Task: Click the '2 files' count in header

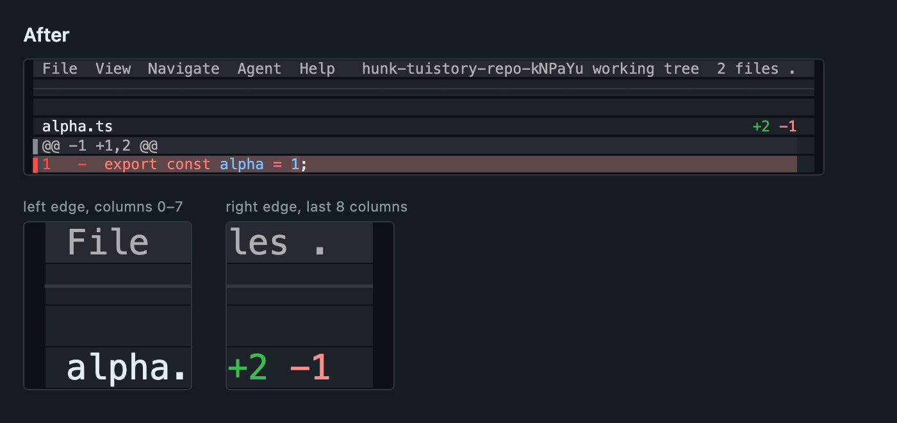Action: (x=748, y=69)
